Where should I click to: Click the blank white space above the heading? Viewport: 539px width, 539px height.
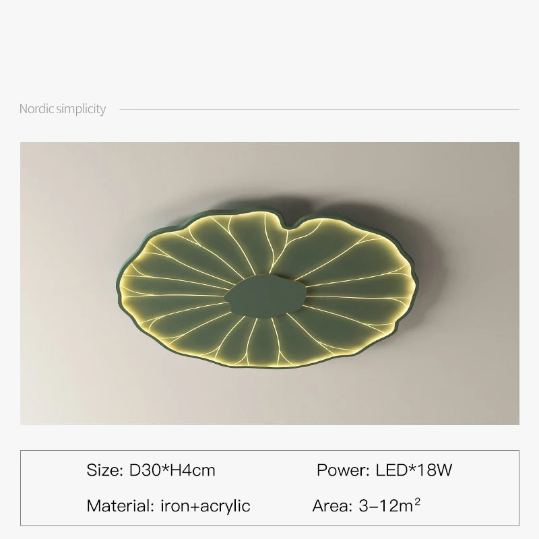point(269,47)
